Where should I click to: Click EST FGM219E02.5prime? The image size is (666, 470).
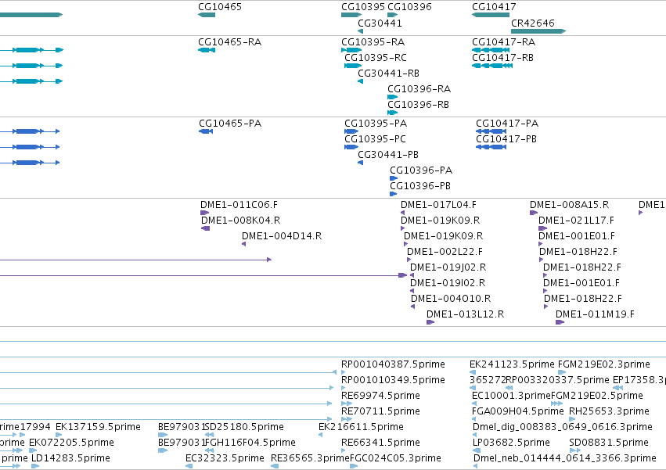pyautogui.click(x=597, y=396)
